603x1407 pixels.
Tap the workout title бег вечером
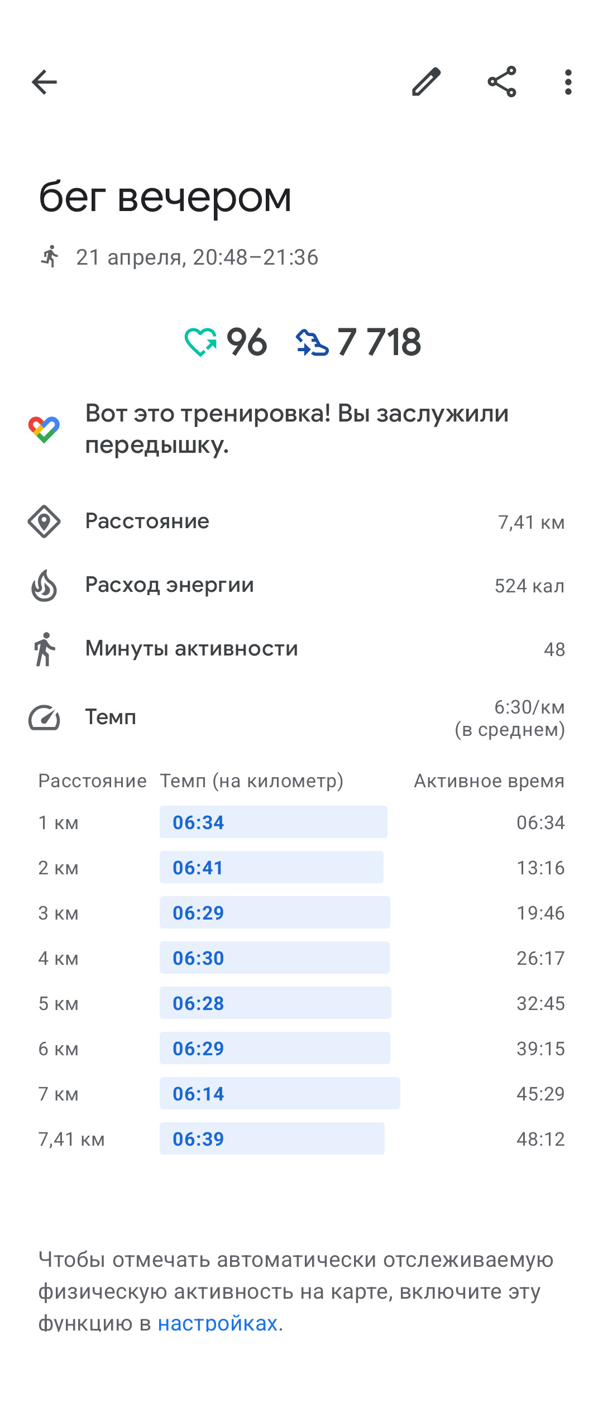click(x=165, y=197)
